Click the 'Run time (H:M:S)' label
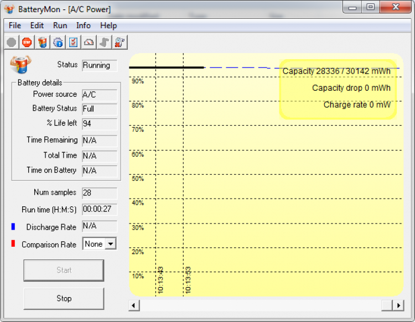 [x=49, y=210]
